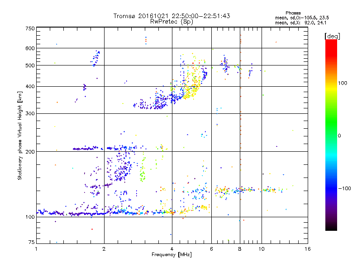
Task: Click the plot title with Tromsø timestamp
Action: coord(171,16)
